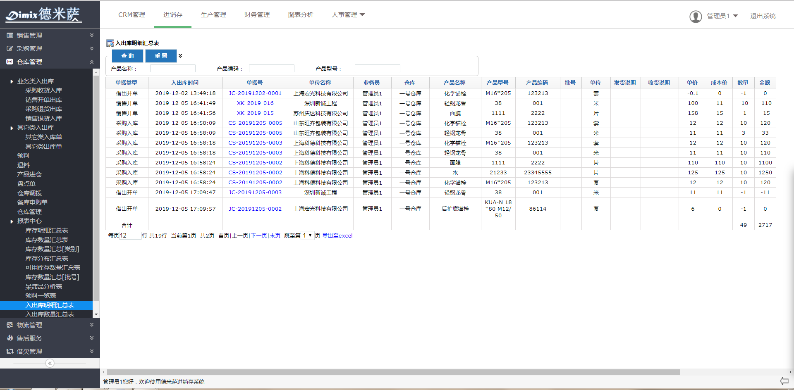The width and height of the screenshot is (794, 390).
Task: Click the 重置 button
Action: pyautogui.click(x=161, y=56)
